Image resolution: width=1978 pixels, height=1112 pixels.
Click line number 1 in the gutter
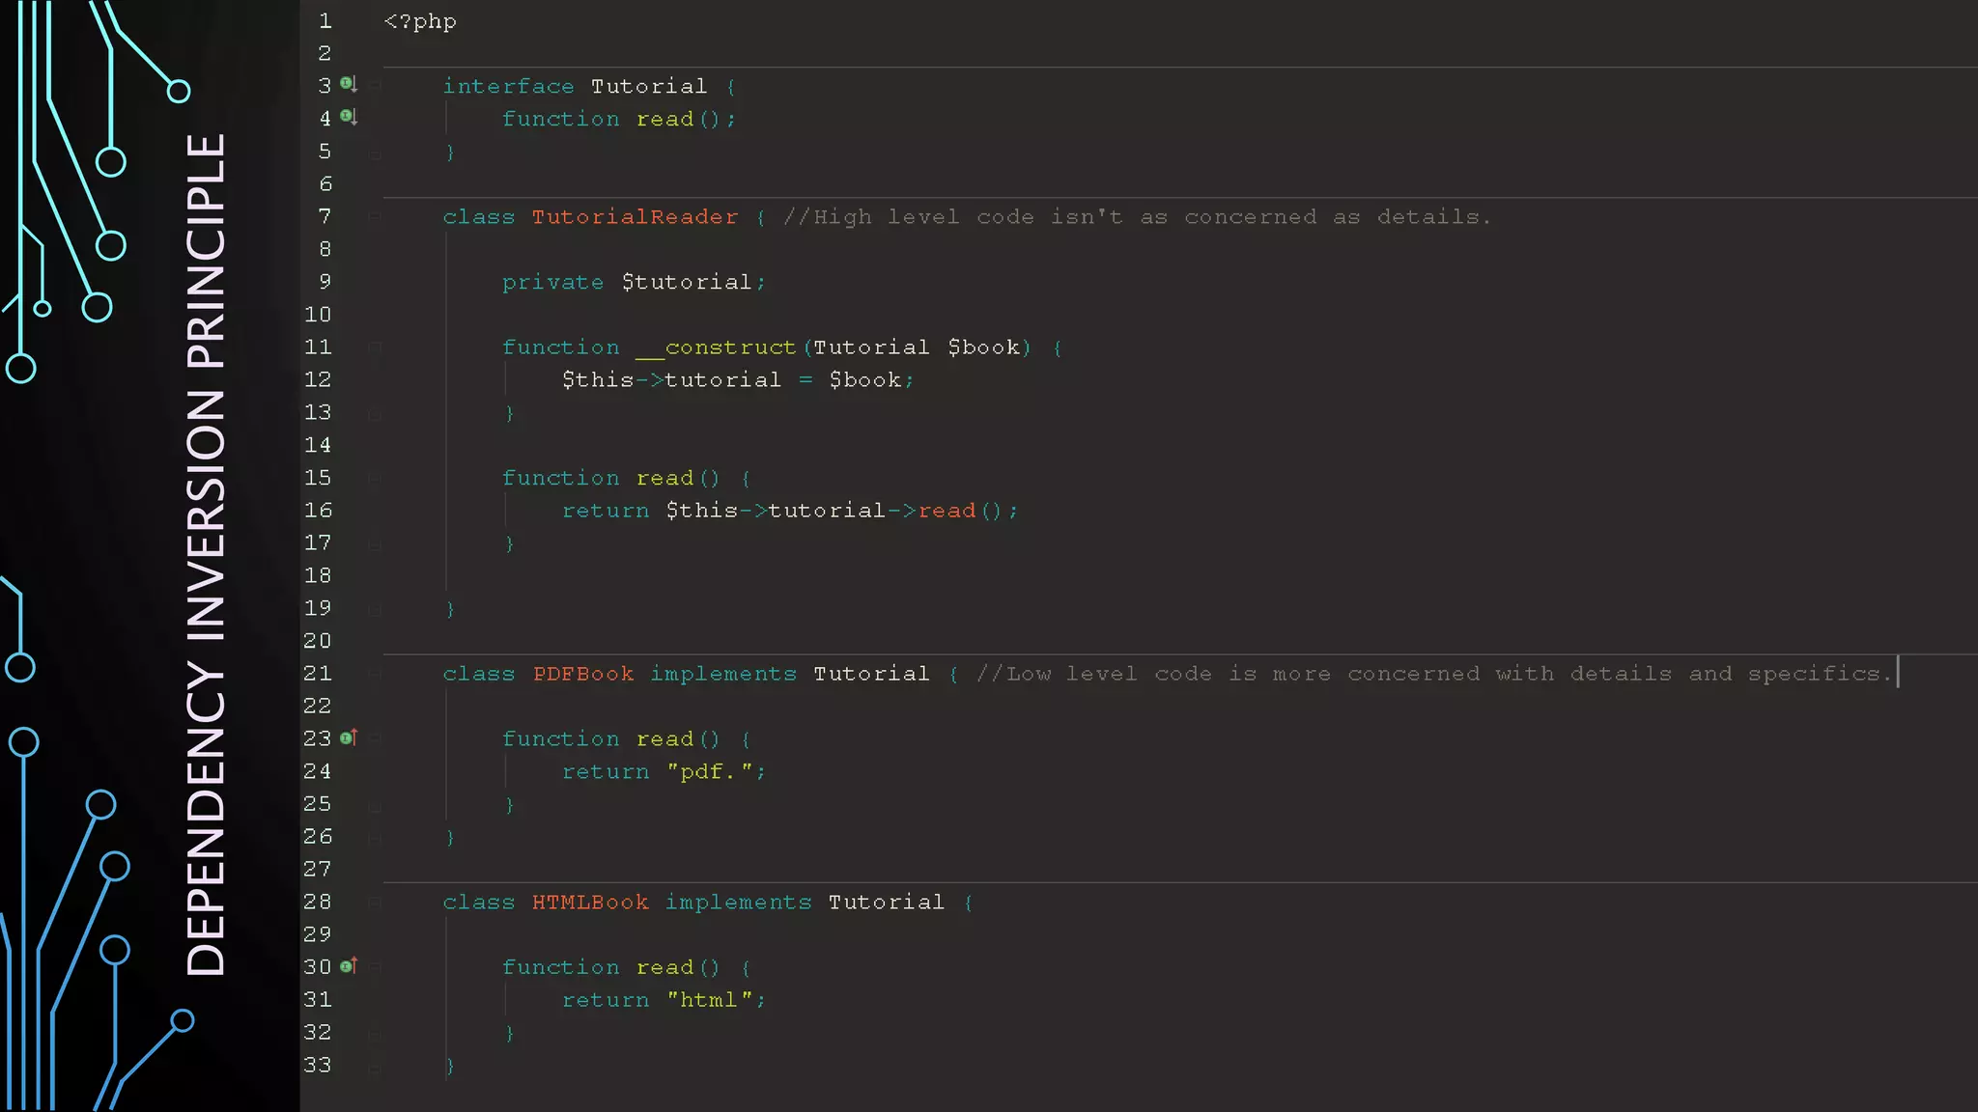325,20
